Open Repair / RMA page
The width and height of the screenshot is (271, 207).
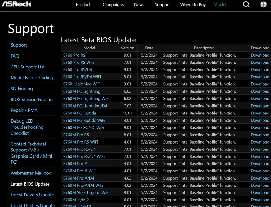pos(24,110)
